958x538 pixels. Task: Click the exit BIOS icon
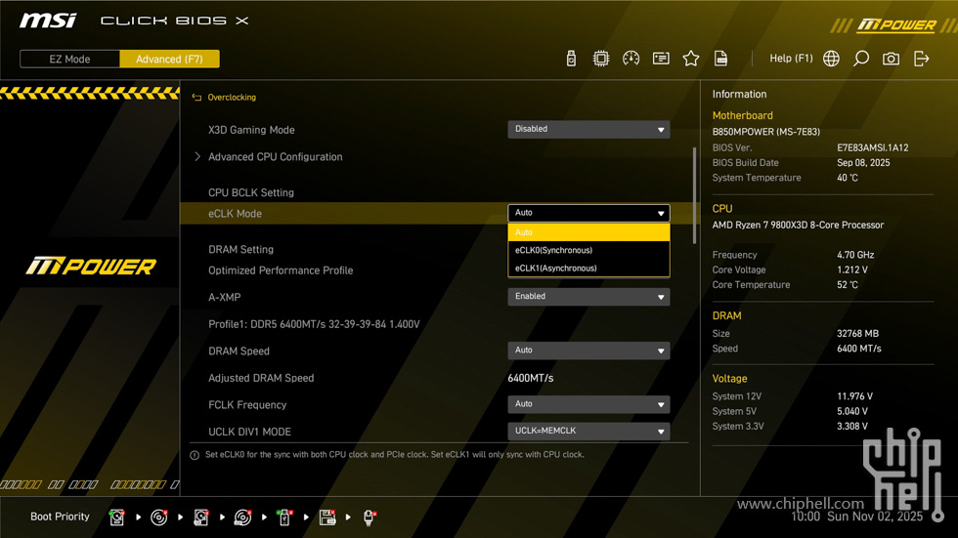point(921,59)
